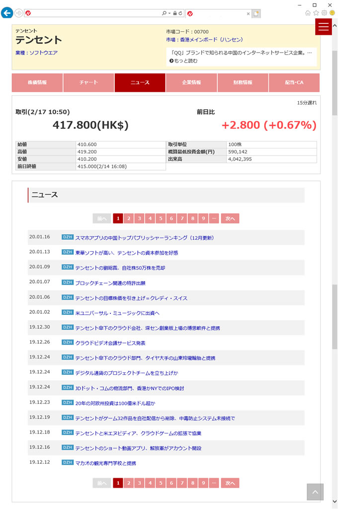Click the ソフトウエア industry link

point(43,52)
